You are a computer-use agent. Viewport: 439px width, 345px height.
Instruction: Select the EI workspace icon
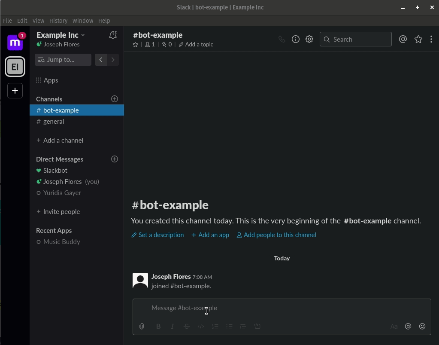click(x=15, y=67)
